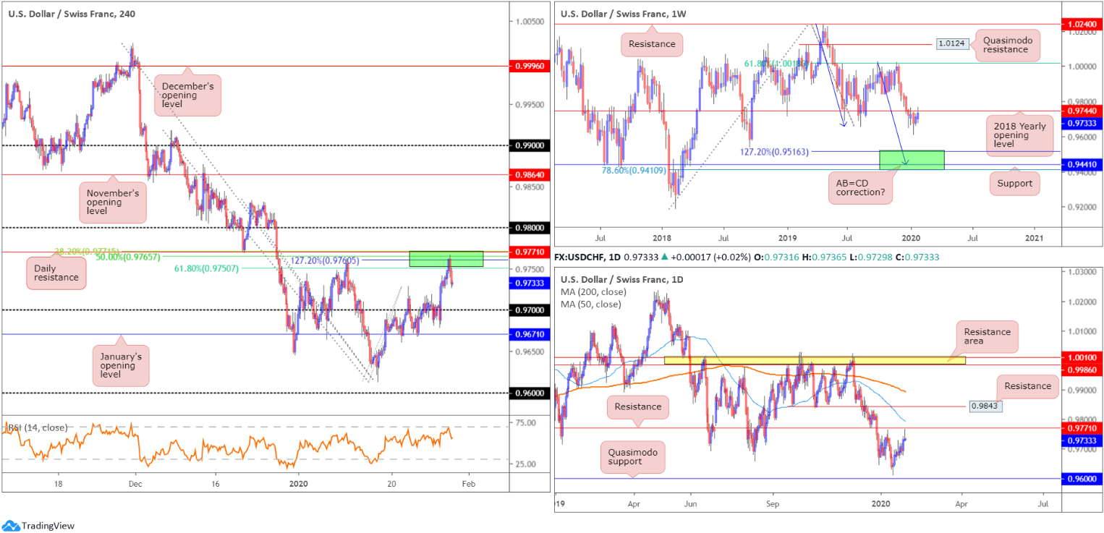Click the 0.98640 red price label

pyautogui.click(x=529, y=174)
